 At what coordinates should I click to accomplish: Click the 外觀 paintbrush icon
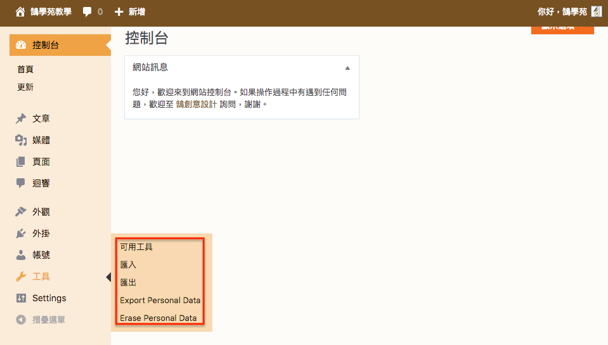(x=21, y=211)
